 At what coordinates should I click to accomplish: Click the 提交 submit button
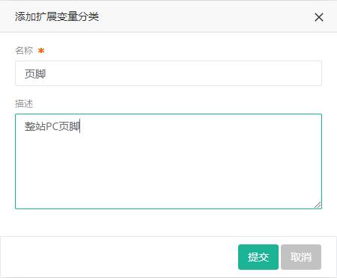click(258, 257)
